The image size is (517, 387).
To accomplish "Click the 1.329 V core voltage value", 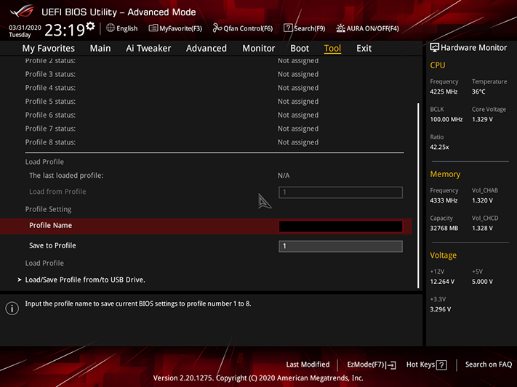I will click(x=482, y=119).
